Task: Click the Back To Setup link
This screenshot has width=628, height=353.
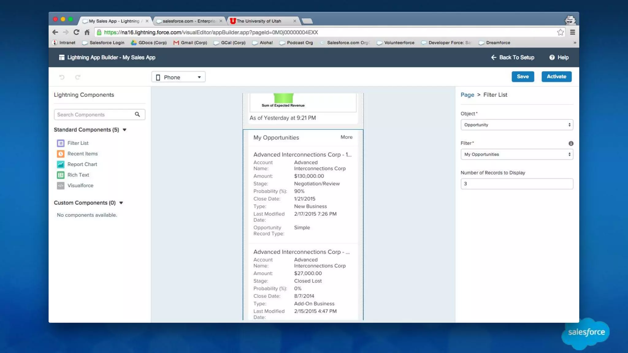Action: (513, 57)
